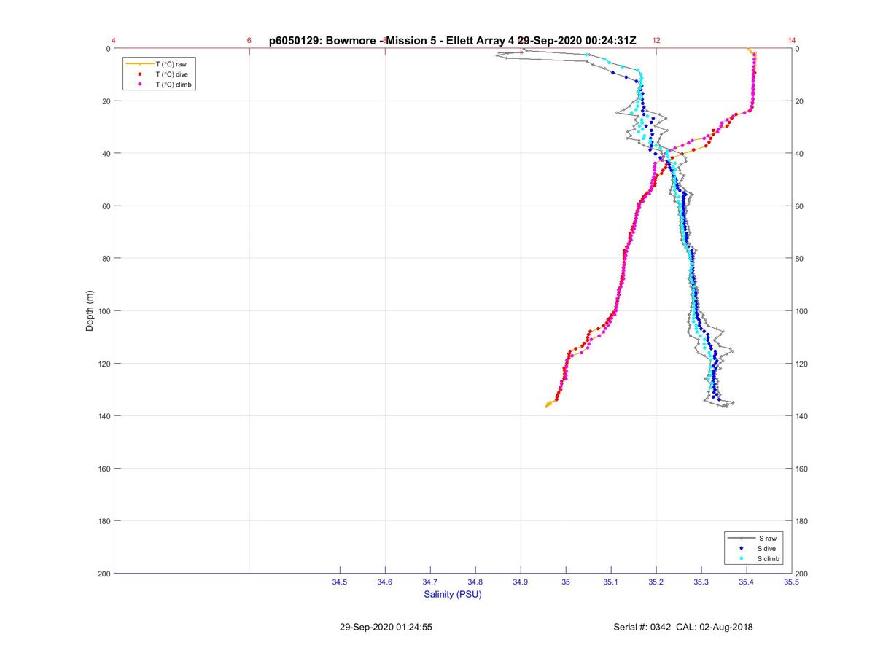Click salinity tick label 34.6
This screenshot has height=645, width=875.
click(385, 582)
